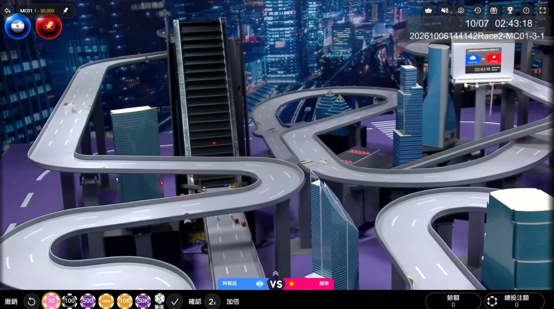Select the black 100 chip

69,301
